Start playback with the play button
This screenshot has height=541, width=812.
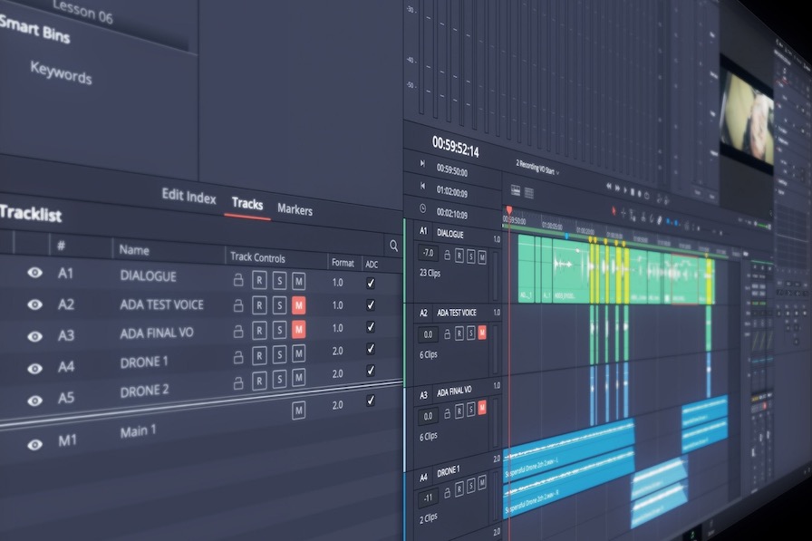click(x=625, y=190)
